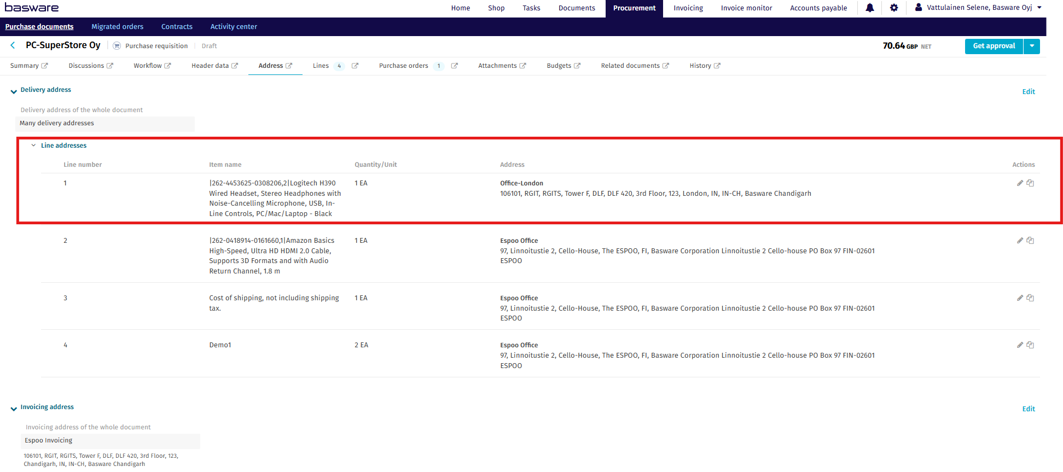Pop out the Lines tab icon
The height and width of the screenshot is (472, 1063).
click(x=355, y=66)
